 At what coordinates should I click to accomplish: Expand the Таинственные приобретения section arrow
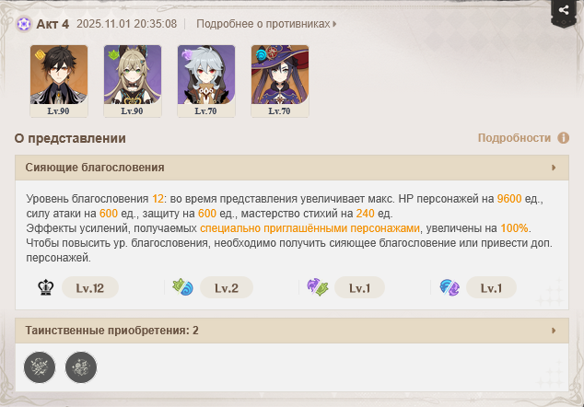pos(554,331)
